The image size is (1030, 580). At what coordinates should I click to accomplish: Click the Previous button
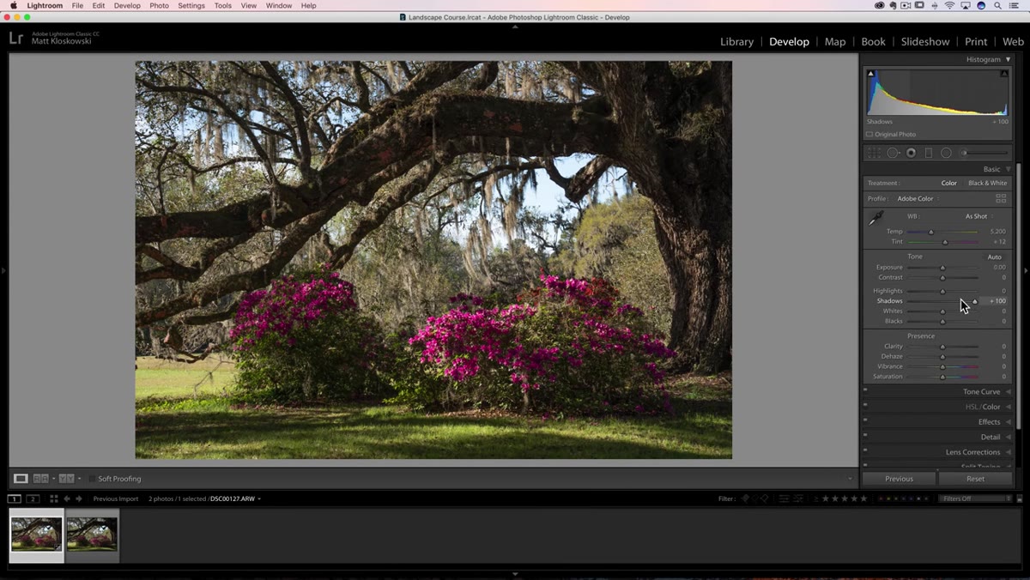(x=899, y=479)
